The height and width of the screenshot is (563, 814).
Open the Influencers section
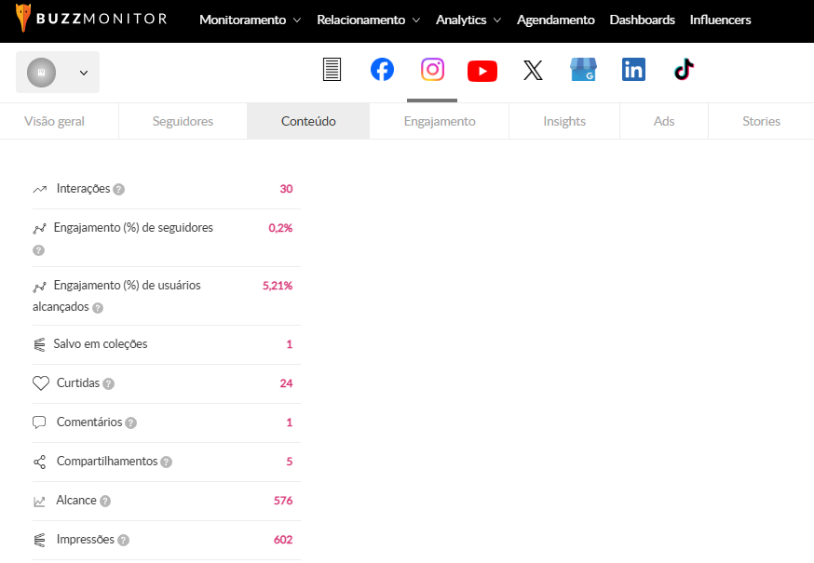tap(720, 20)
